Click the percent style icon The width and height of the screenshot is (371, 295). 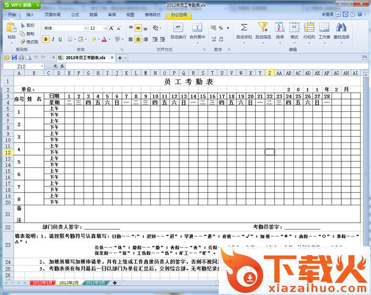coord(221,28)
